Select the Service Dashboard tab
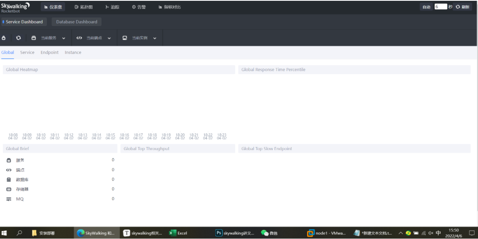The width and height of the screenshot is (478, 239). tap(24, 21)
